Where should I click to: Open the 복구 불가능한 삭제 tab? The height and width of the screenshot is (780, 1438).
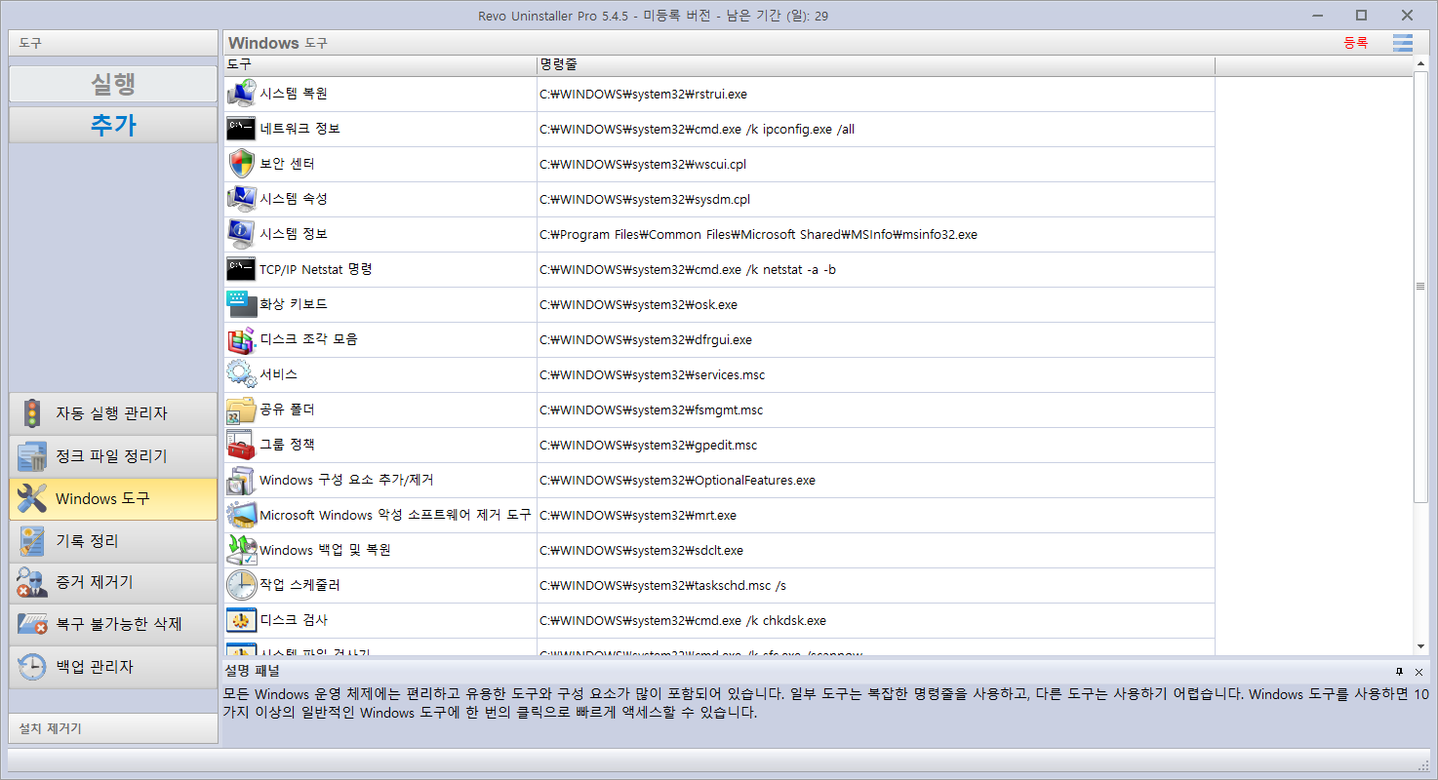tap(113, 624)
